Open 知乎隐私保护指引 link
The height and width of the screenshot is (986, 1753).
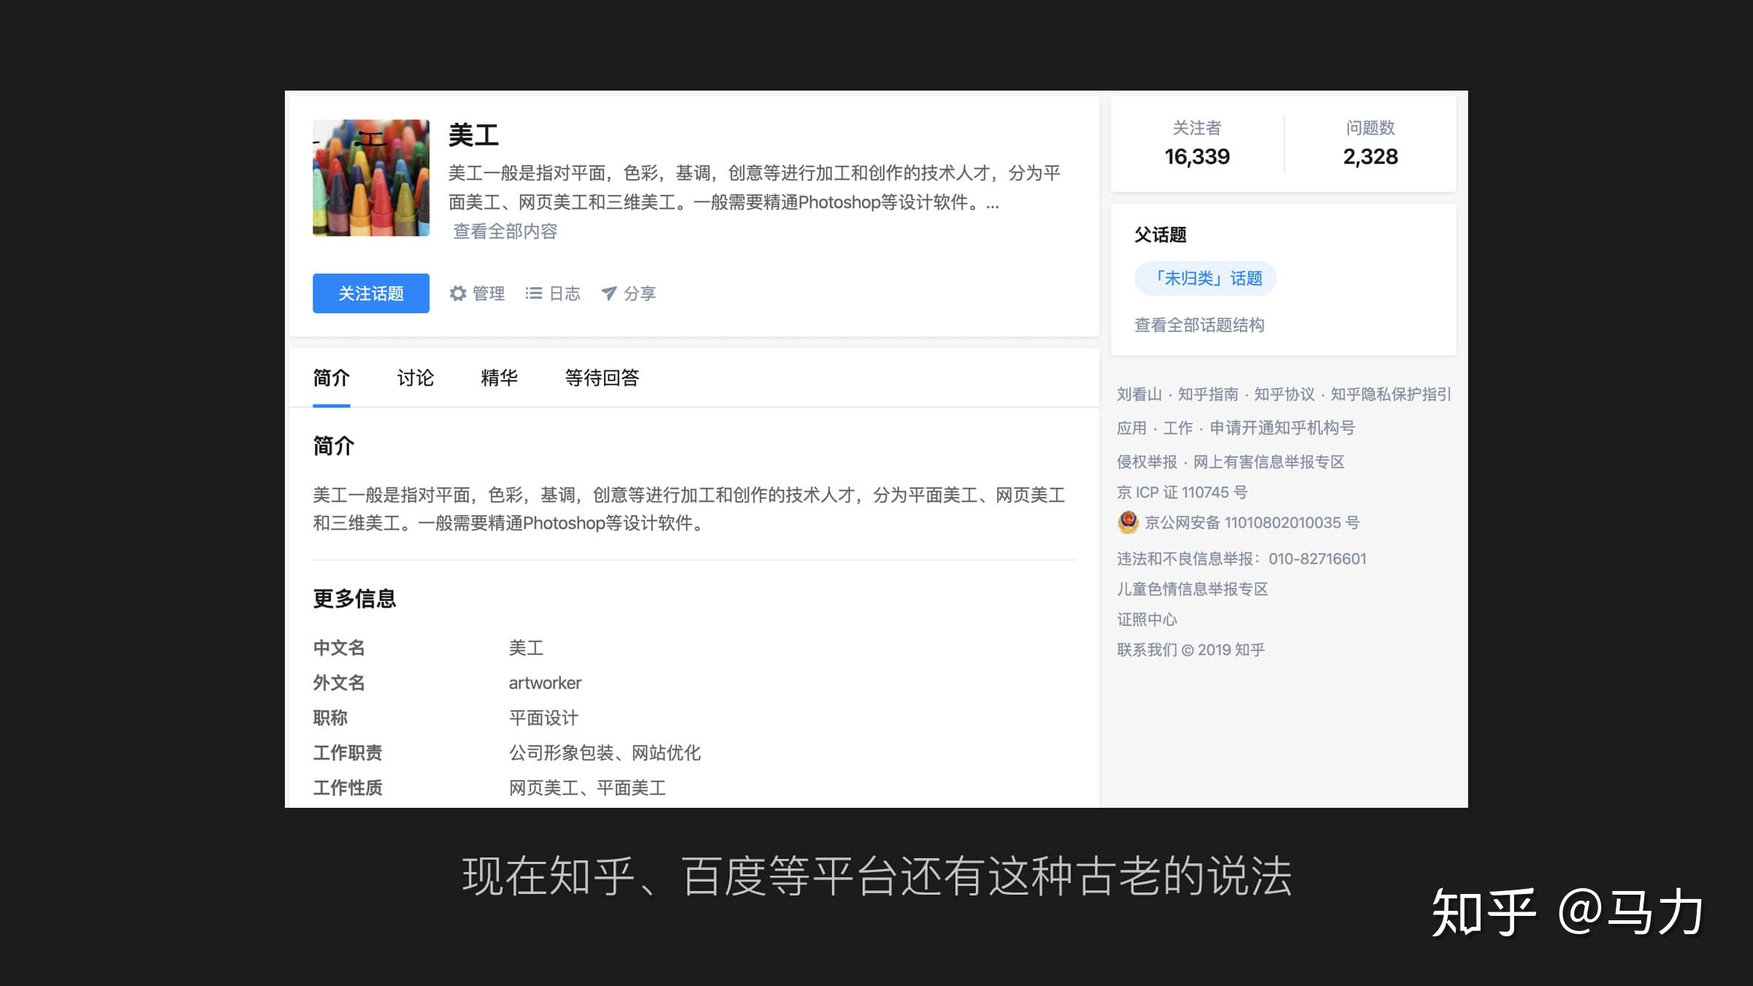[x=1391, y=394]
